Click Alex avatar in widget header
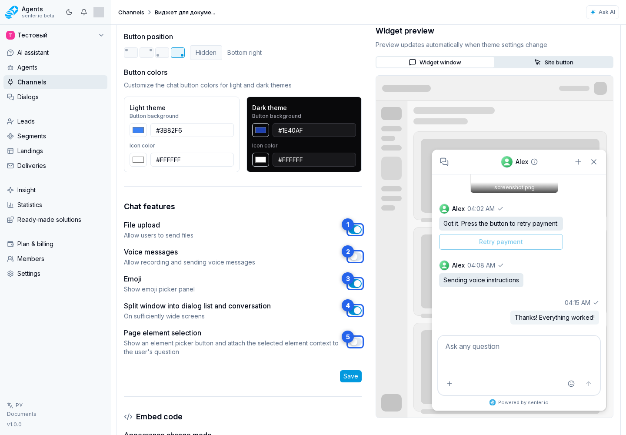The width and height of the screenshot is (626, 435). pyautogui.click(x=507, y=162)
